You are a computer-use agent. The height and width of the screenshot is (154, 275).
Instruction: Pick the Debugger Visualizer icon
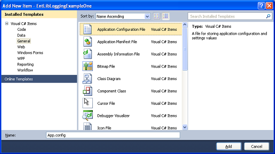point(88,115)
